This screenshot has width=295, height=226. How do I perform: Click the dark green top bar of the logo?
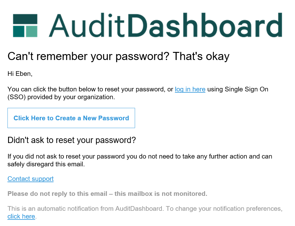click(25, 19)
